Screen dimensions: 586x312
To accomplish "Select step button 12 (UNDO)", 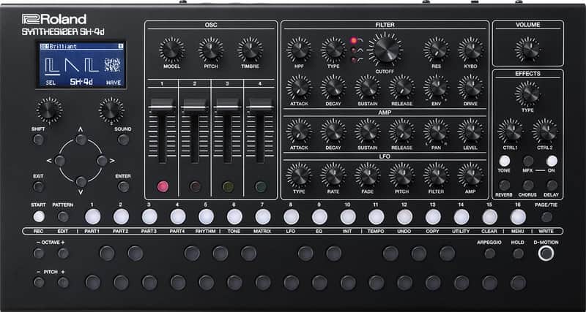I will click(405, 216).
